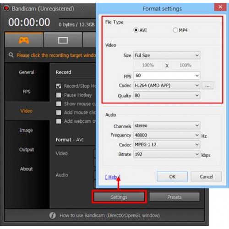Expand the H.264 video Codec dropdown
The height and width of the screenshot is (229, 229).
coord(167,86)
